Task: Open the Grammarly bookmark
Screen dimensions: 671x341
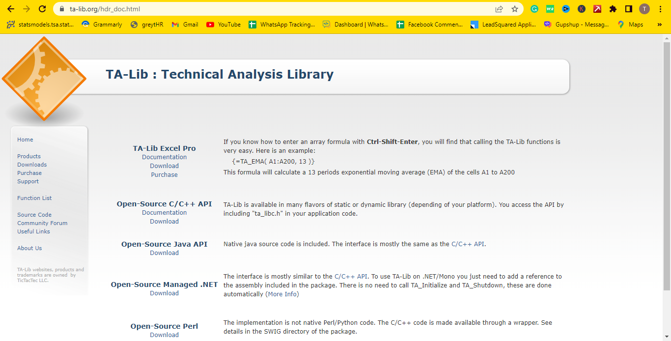Action: 102,25
